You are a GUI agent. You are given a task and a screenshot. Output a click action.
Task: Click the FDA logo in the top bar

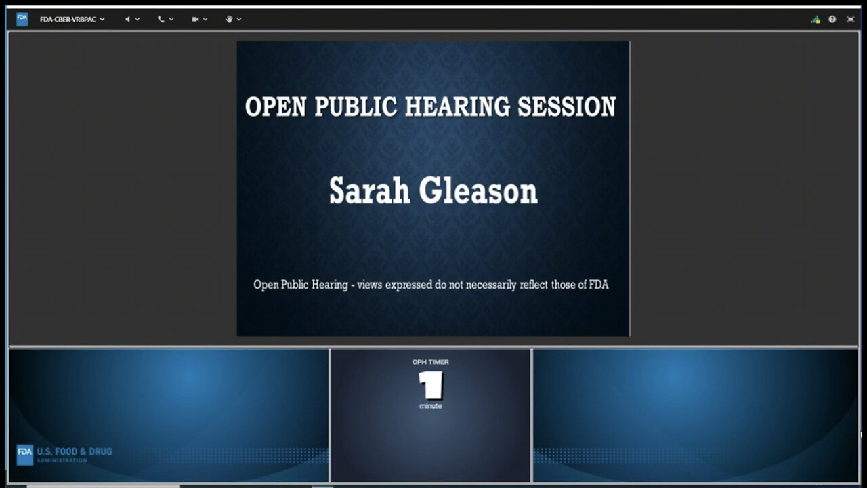pyautogui.click(x=22, y=19)
